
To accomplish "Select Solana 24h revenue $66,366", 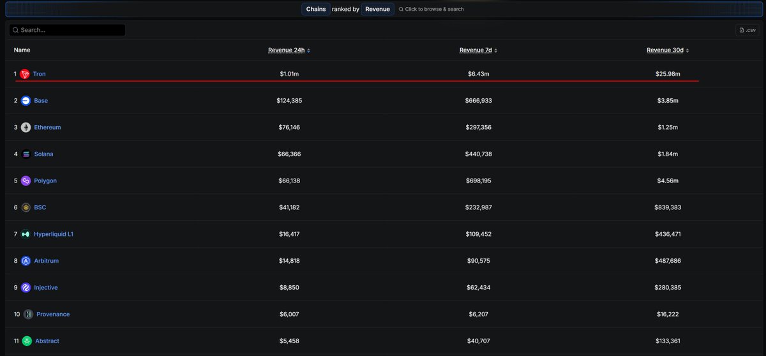I will [x=289, y=154].
